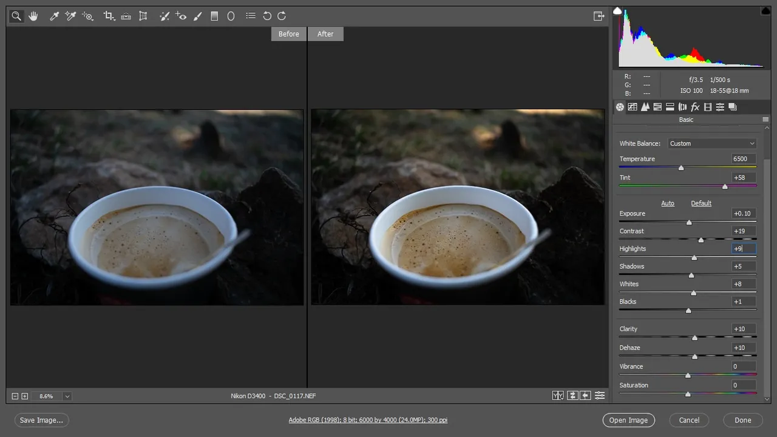Viewport: 777px width, 437px height.
Task: Open the Preferences dialog list icon
Action: pyautogui.click(x=251, y=16)
